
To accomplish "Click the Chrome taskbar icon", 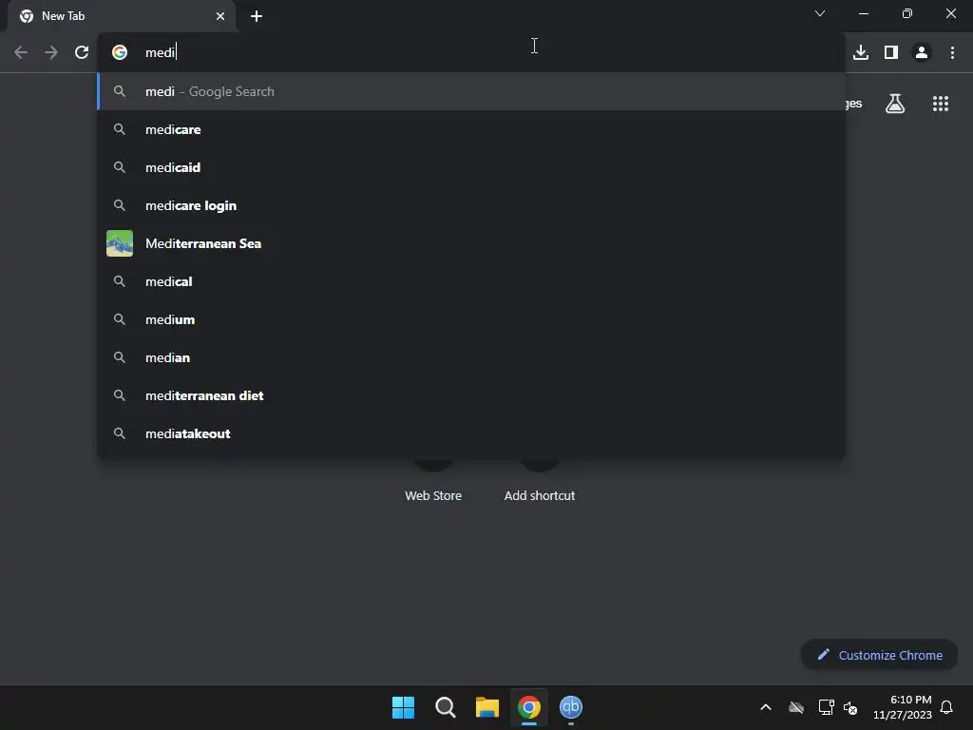I will click(529, 707).
